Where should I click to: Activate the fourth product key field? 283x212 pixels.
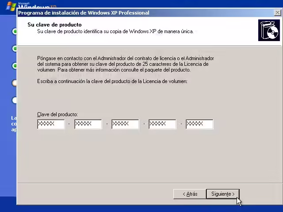click(162, 124)
